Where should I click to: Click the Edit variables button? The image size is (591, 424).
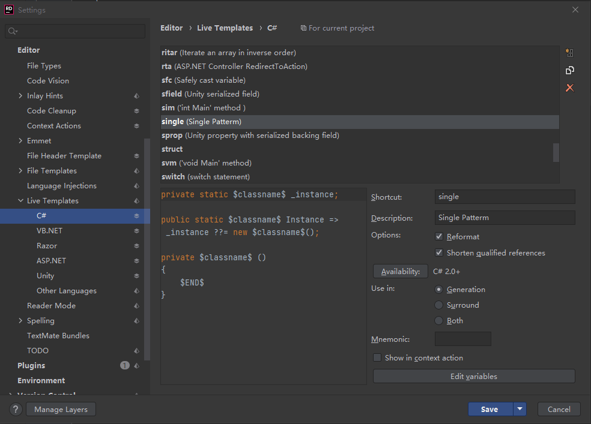tap(473, 377)
